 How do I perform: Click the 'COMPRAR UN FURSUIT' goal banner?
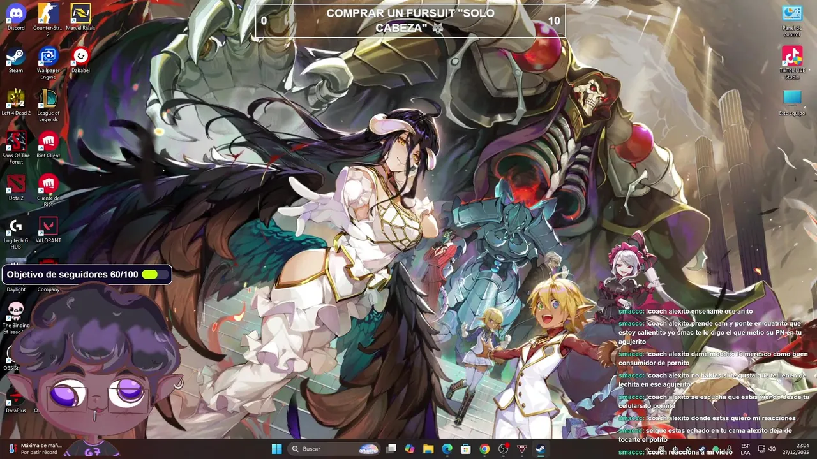410,20
